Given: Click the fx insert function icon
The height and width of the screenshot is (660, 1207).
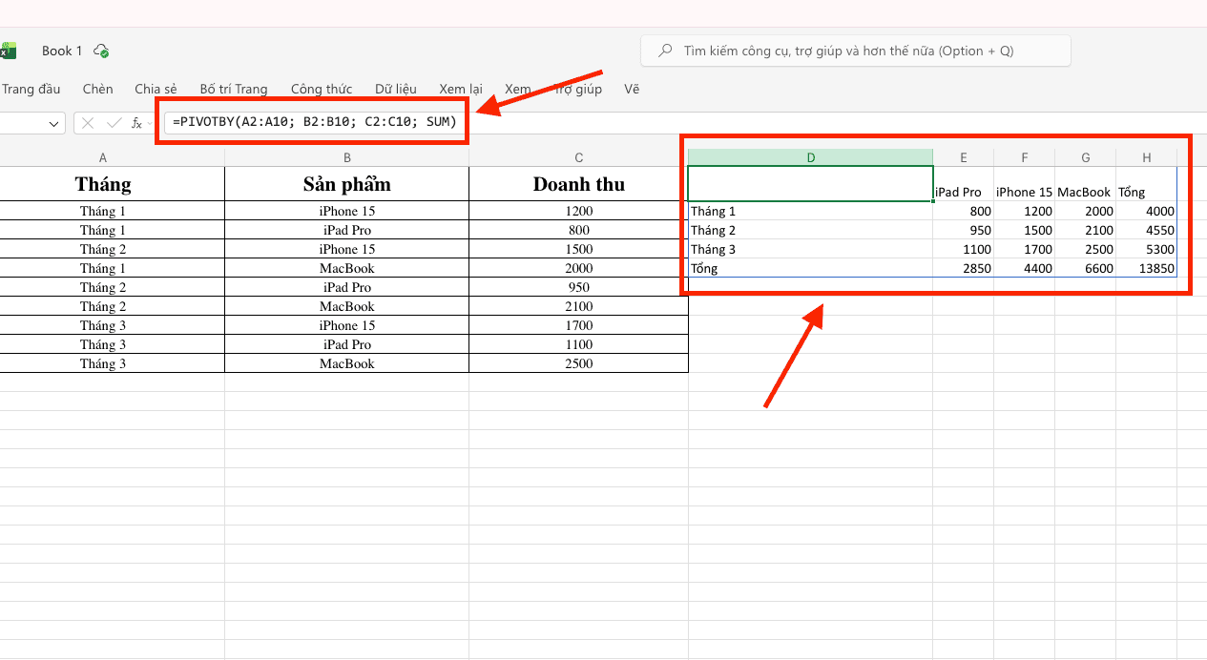Looking at the screenshot, I should [x=136, y=123].
